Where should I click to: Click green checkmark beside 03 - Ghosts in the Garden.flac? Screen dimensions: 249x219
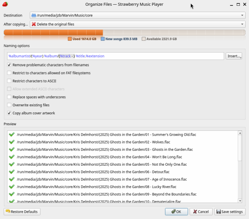pyautogui.click(x=12, y=150)
